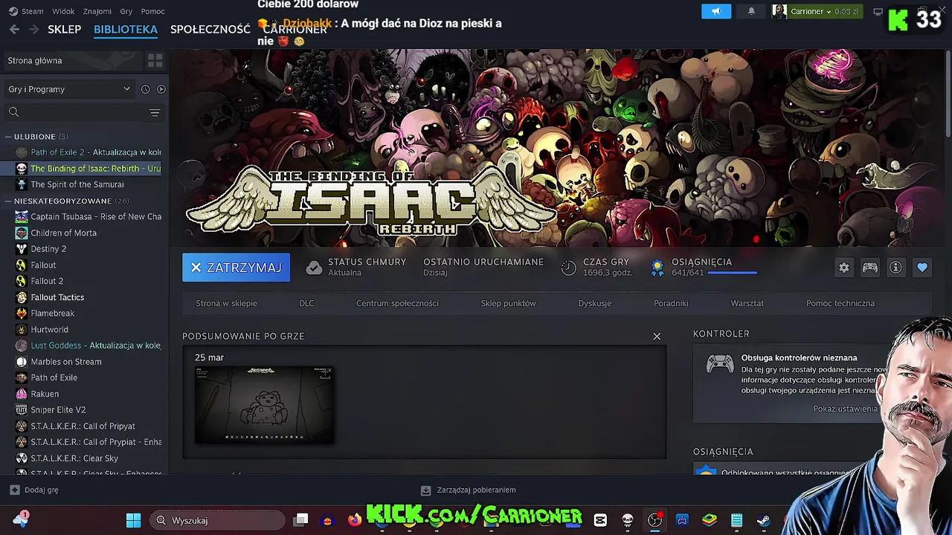Open the 25 mar screenshot thumbnail
The width and height of the screenshot is (952, 535).
pos(264,404)
